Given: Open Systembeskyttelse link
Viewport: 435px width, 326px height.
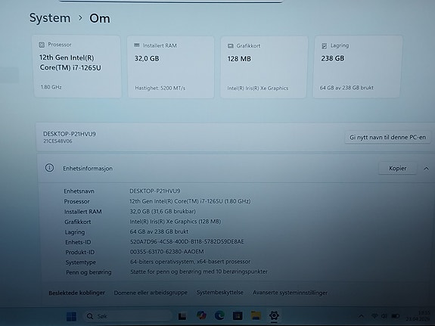Looking at the screenshot, I should point(220,293).
